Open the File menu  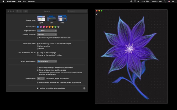point(19,1)
